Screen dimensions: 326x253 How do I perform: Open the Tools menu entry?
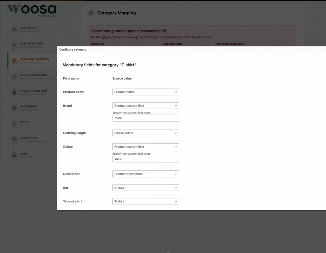[24, 122]
